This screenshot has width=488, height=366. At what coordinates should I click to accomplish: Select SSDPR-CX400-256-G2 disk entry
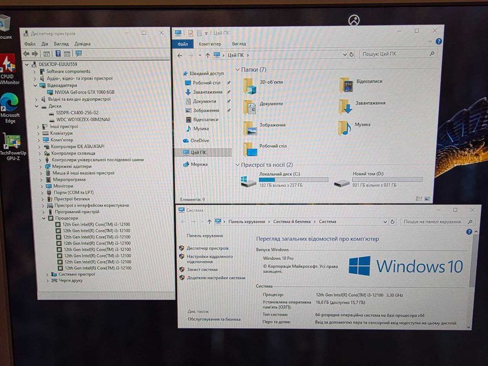tap(77, 112)
